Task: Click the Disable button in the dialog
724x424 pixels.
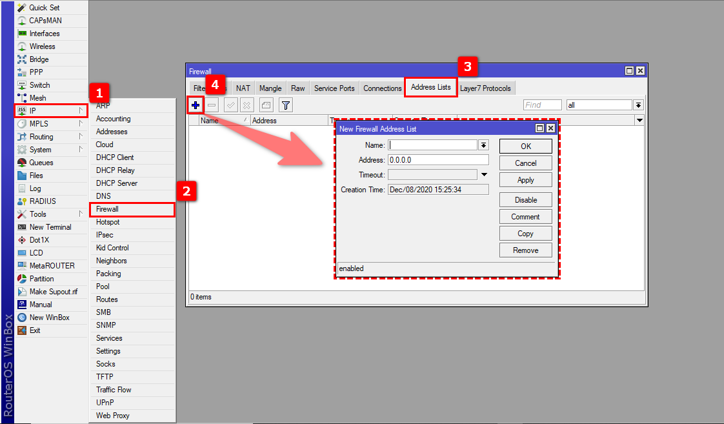Action: point(526,200)
